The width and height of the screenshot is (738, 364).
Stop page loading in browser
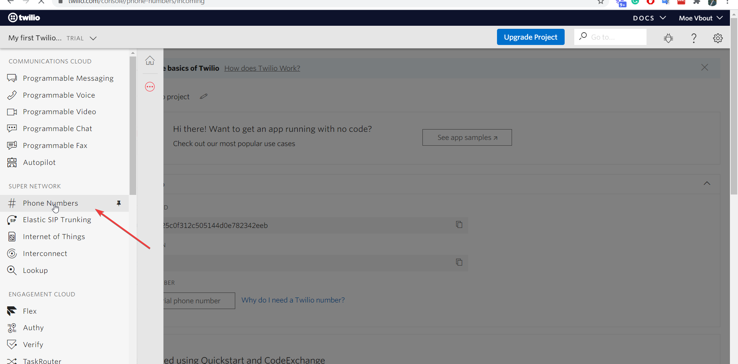(x=41, y=2)
